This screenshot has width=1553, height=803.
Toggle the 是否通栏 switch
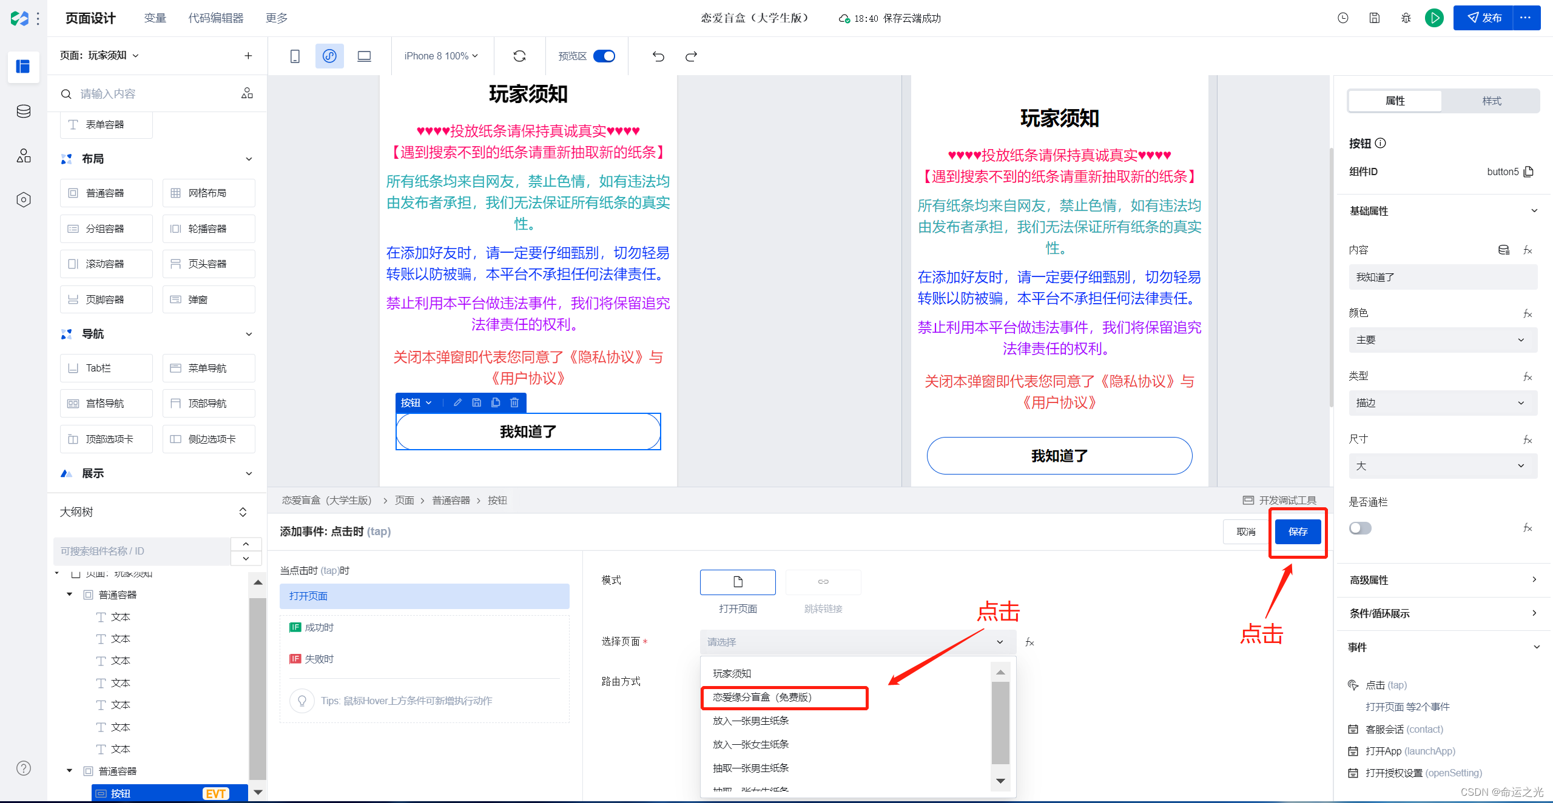pos(1360,528)
